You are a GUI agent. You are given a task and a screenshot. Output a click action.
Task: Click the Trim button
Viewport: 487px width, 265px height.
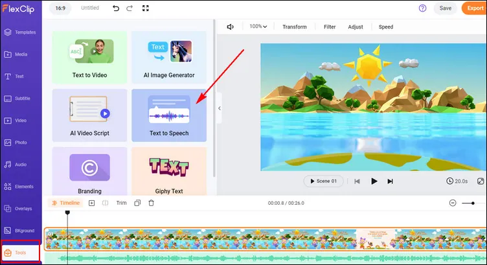tap(122, 203)
